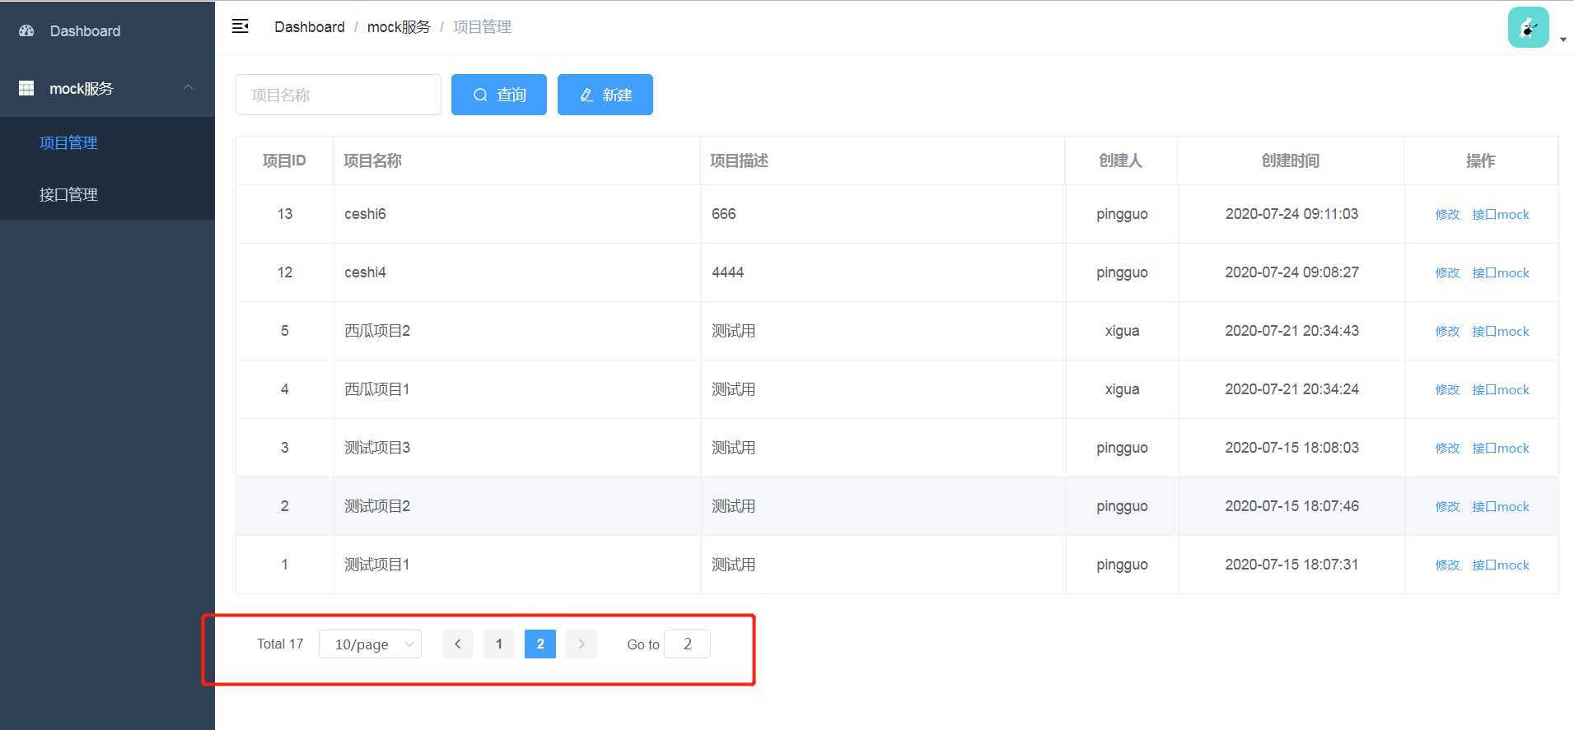Collapse the mock服务 submenu chevron
This screenshot has height=730, width=1574.
[189, 87]
